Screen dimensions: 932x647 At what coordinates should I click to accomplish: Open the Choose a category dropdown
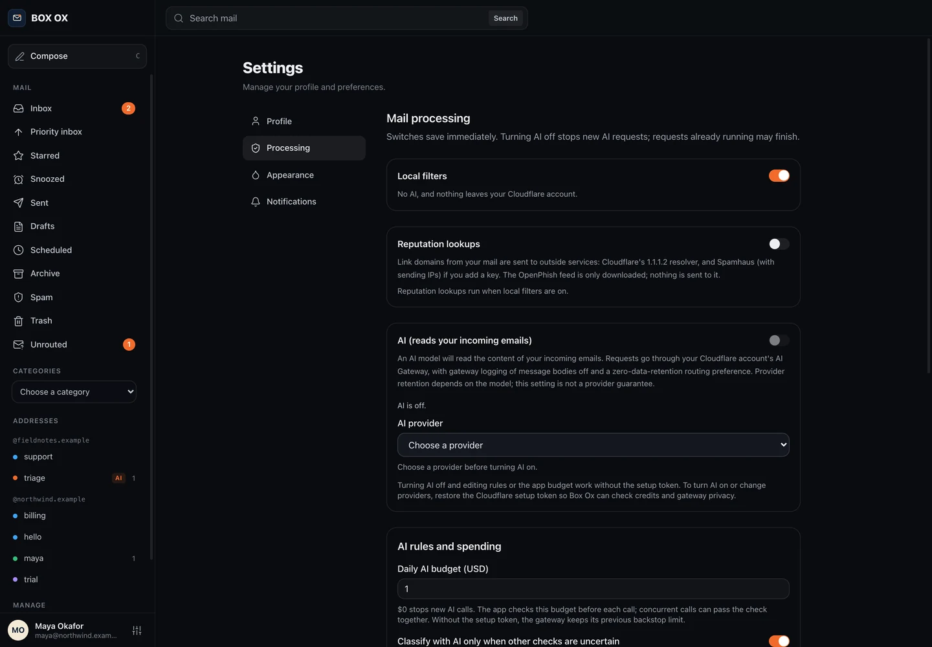74,392
